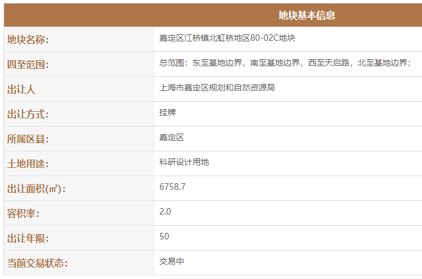422x279 pixels.
Task: Select the status value 交易中
Action: tap(172, 261)
